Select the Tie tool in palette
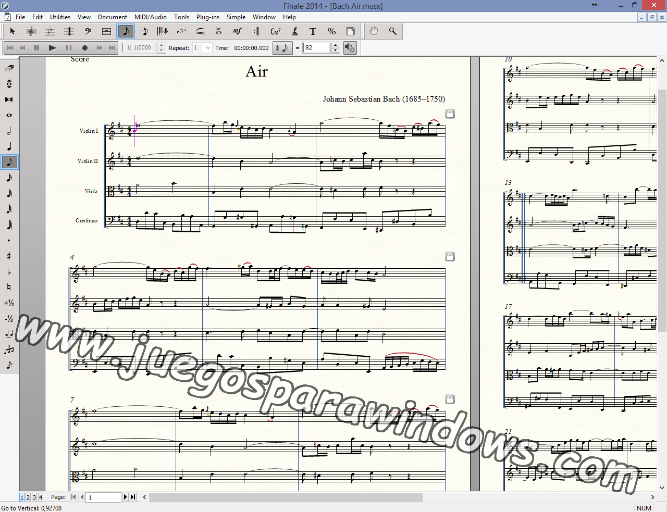This screenshot has height=512, width=667. pyautogui.click(x=9, y=334)
